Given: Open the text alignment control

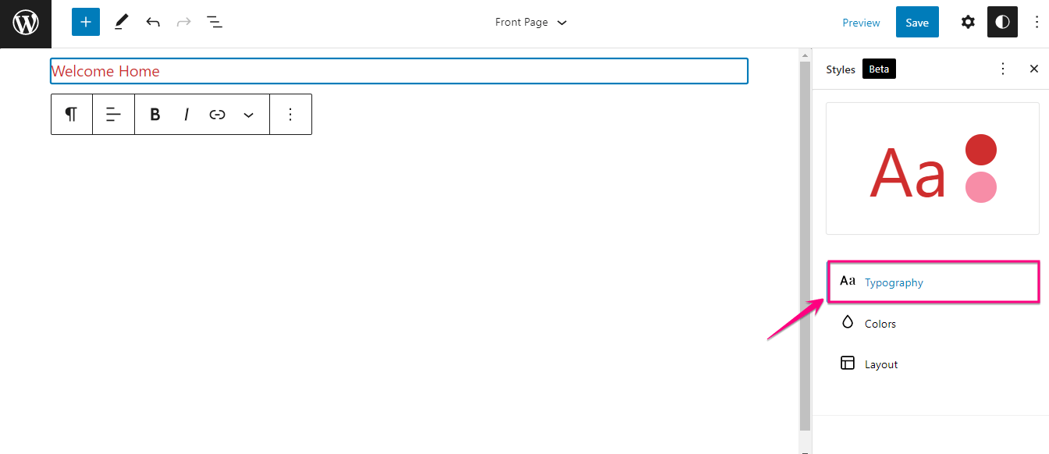Looking at the screenshot, I should coord(114,115).
